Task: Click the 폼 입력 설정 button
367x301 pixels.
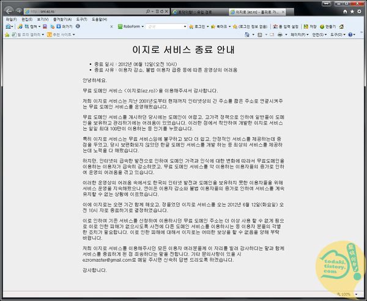Action: coord(286,27)
